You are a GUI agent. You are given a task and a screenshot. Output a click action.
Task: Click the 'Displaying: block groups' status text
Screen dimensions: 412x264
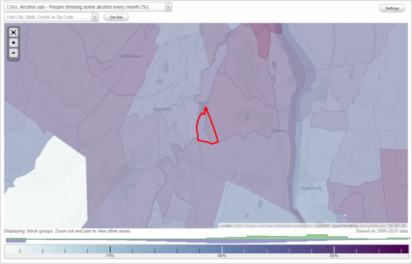(67, 231)
